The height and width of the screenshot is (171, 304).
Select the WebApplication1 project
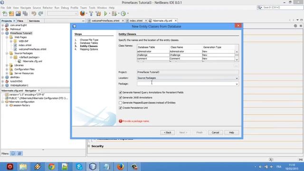[19, 85]
